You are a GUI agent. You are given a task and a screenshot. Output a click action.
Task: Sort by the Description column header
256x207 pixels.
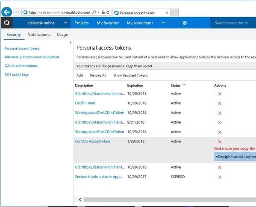[84, 86]
